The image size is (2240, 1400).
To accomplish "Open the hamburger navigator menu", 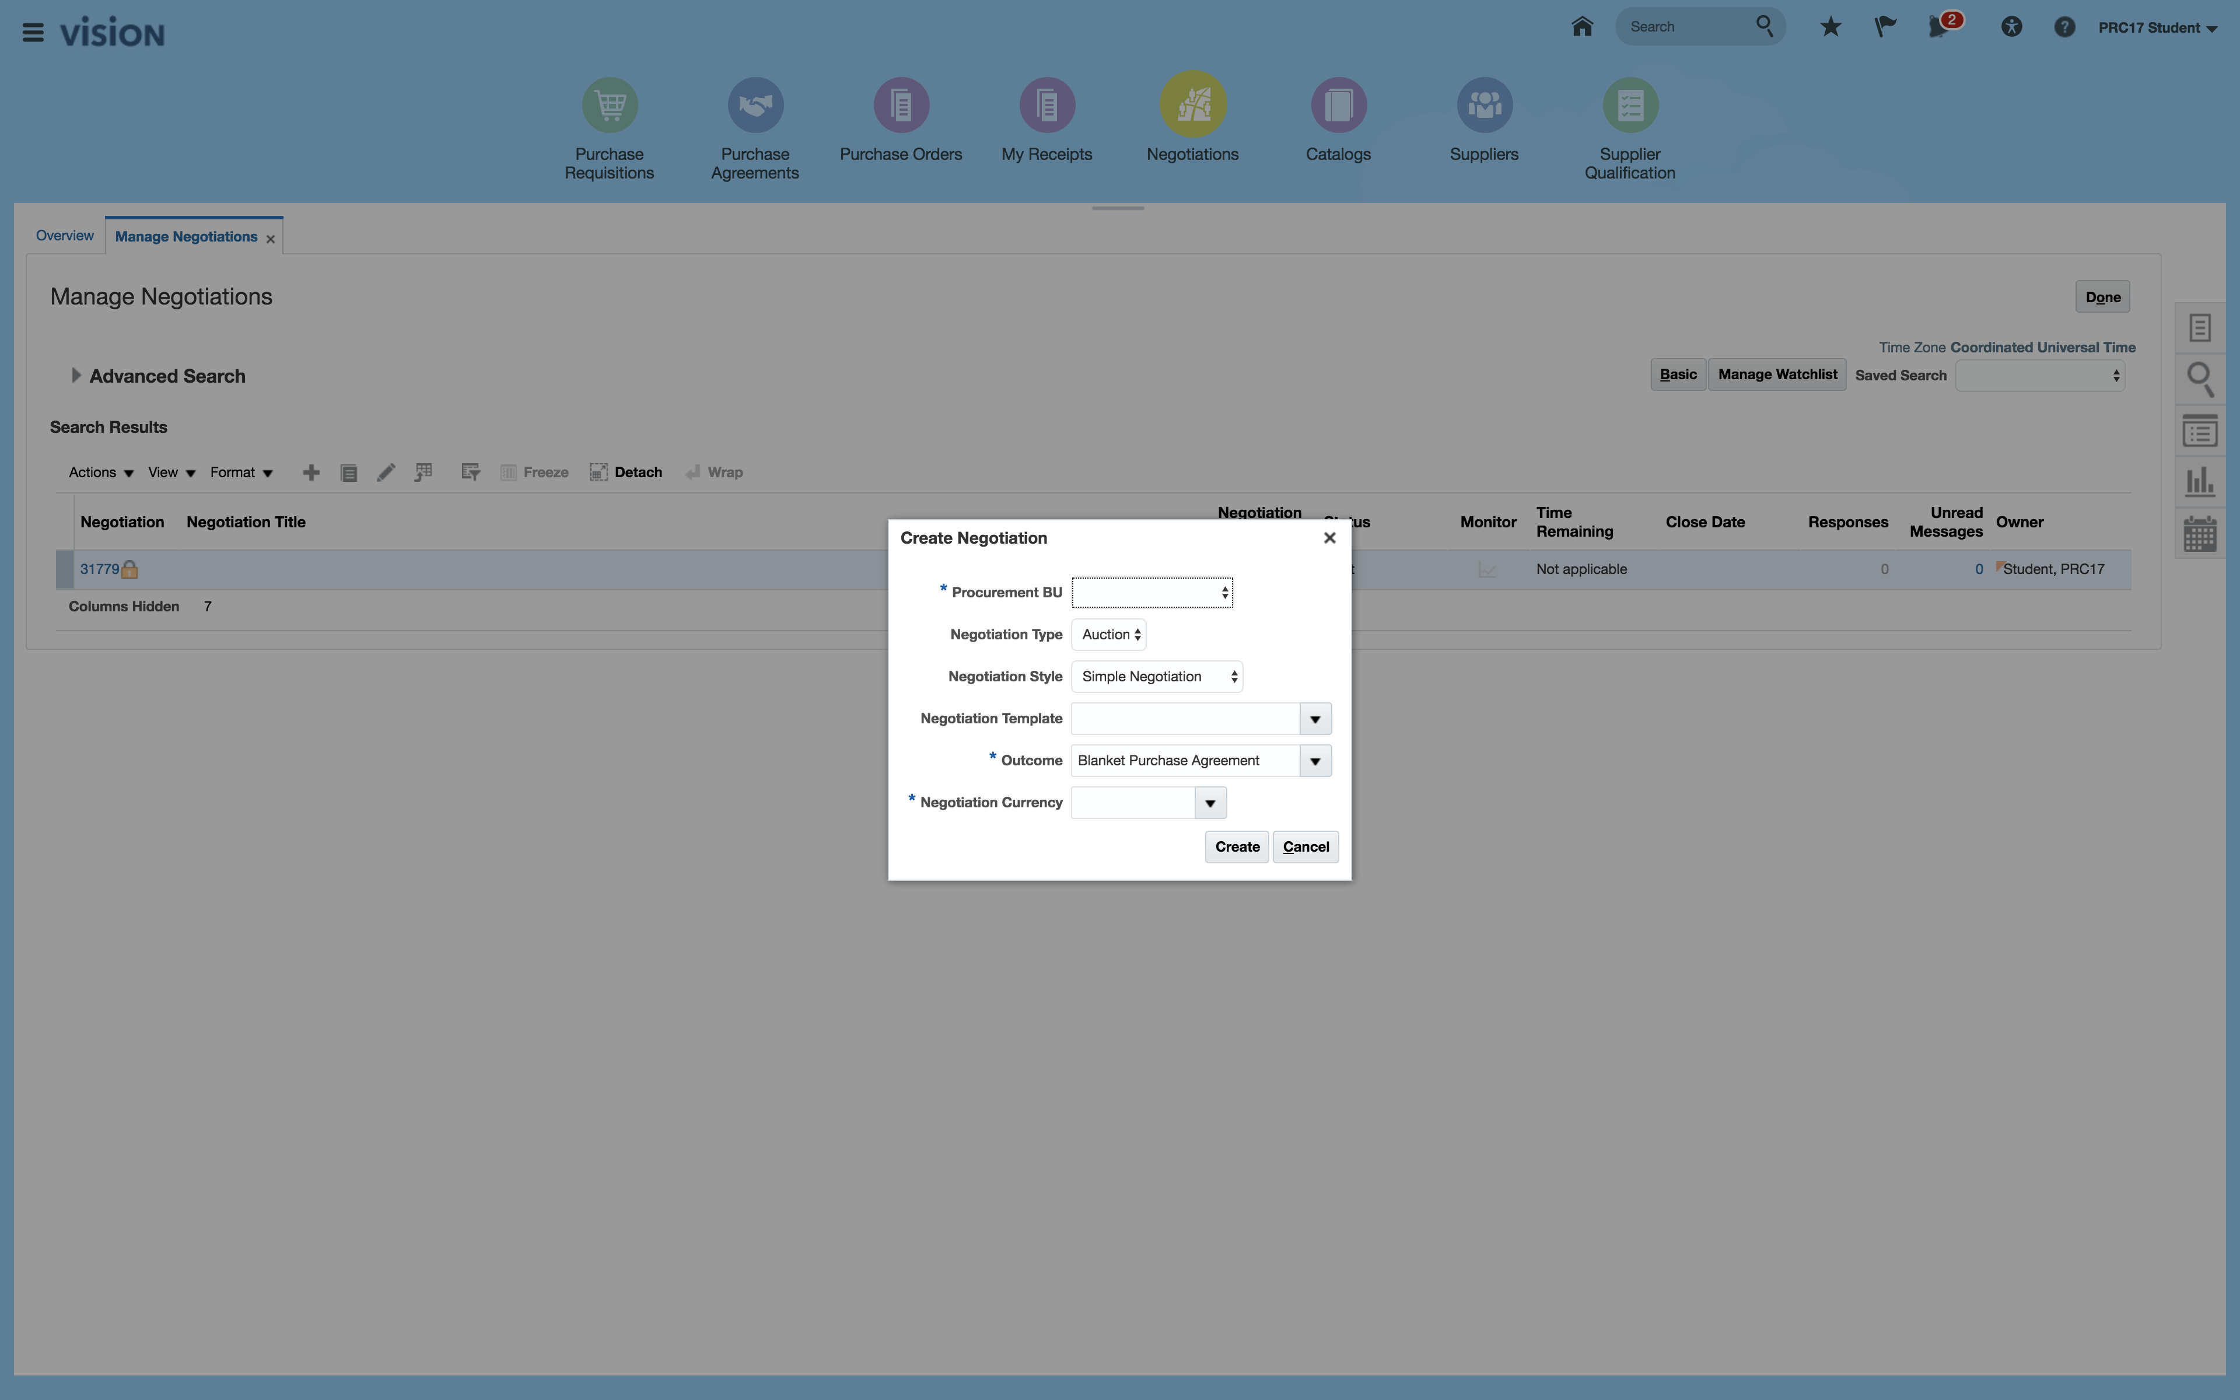I will click(x=33, y=33).
